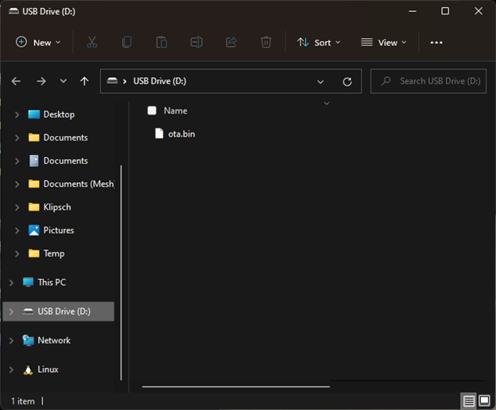The image size is (496, 410).
Task: Go up one folder level arrow
Action: point(84,81)
